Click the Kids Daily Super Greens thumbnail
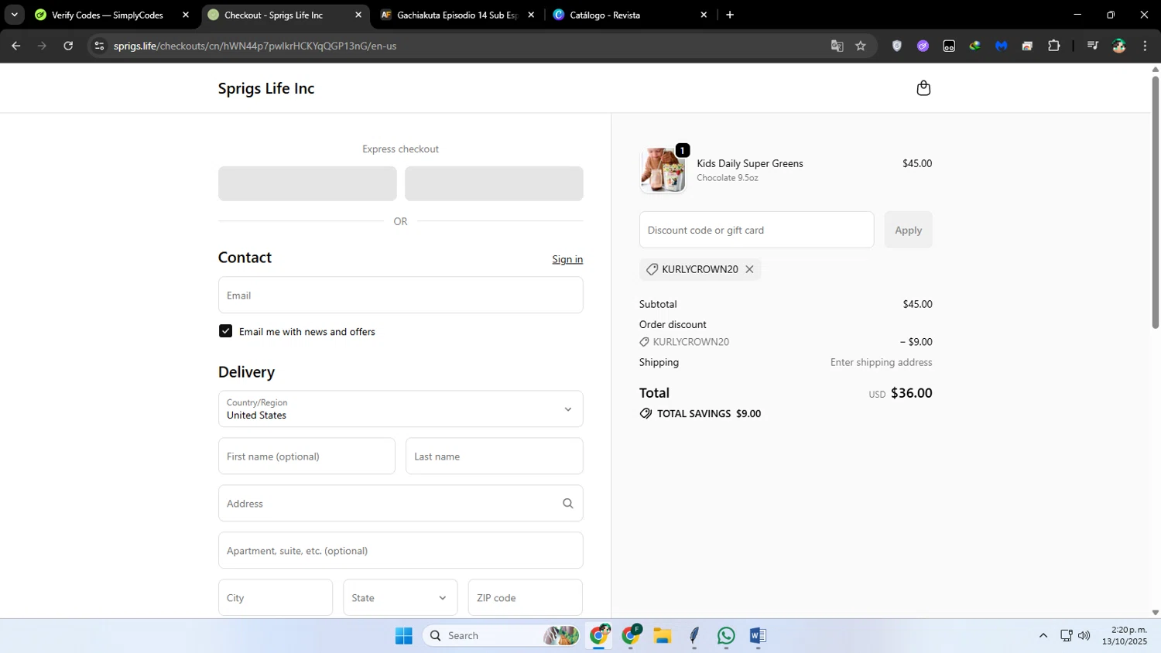This screenshot has width=1161, height=653. pyautogui.click(x=663, y=169)
